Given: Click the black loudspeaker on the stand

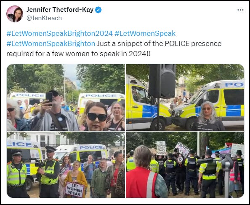Looking at the screenshot, I should pyautogui.click(x=162, y=81).
